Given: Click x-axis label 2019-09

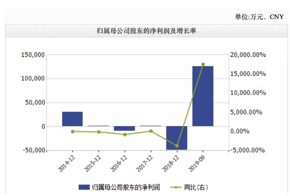Looking at the screenshot, I should [197, 163].
